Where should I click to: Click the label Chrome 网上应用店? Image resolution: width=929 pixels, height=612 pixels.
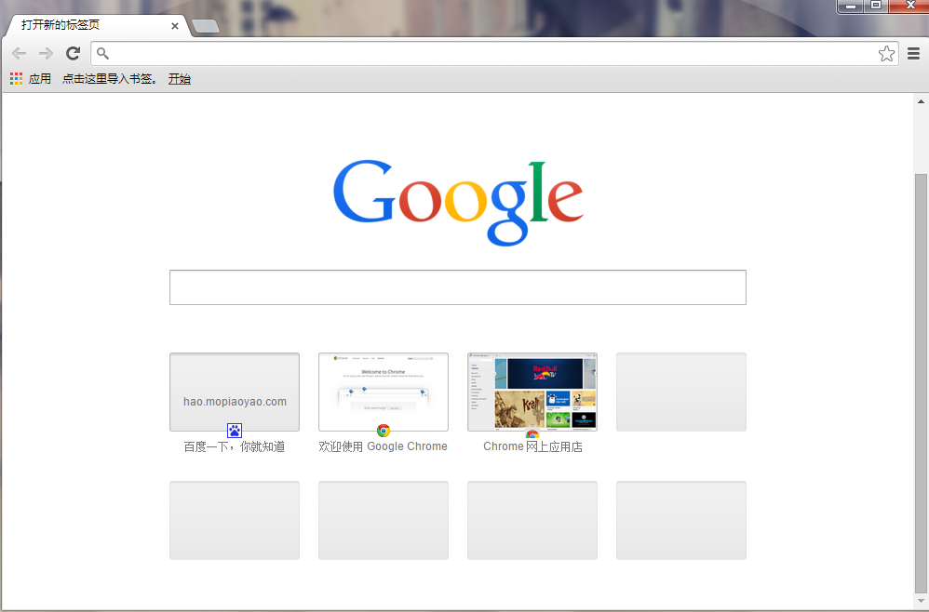tap(532, 446)
